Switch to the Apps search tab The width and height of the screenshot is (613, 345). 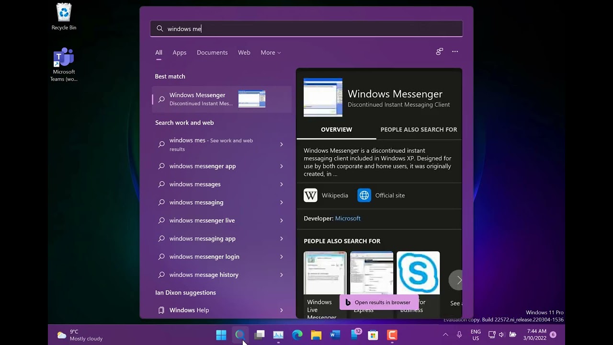pyautogui.click(x=180, y=53)
